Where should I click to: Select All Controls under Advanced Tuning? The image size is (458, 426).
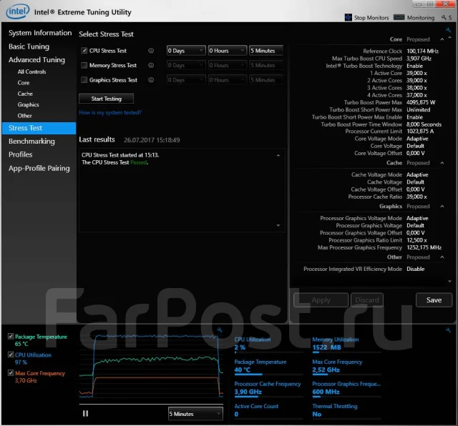tap(31, 71)
